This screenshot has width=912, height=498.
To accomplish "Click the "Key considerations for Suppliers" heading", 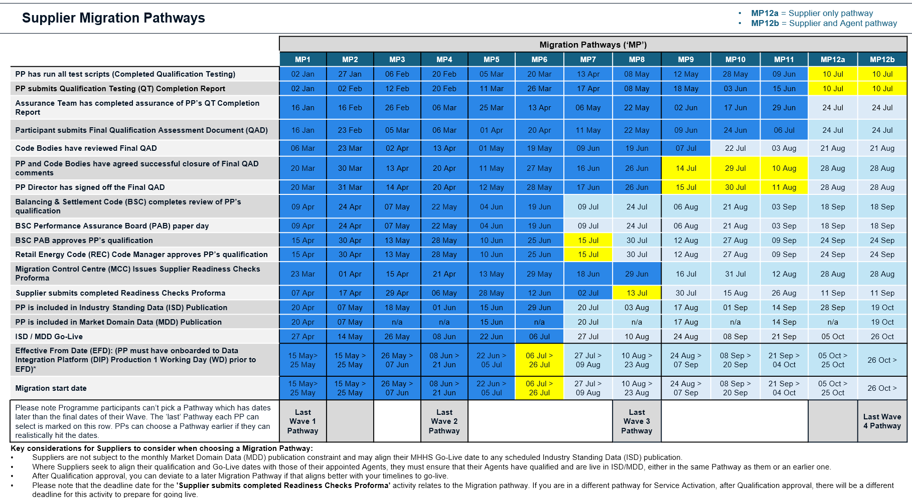I will click(x=162, y=448).
